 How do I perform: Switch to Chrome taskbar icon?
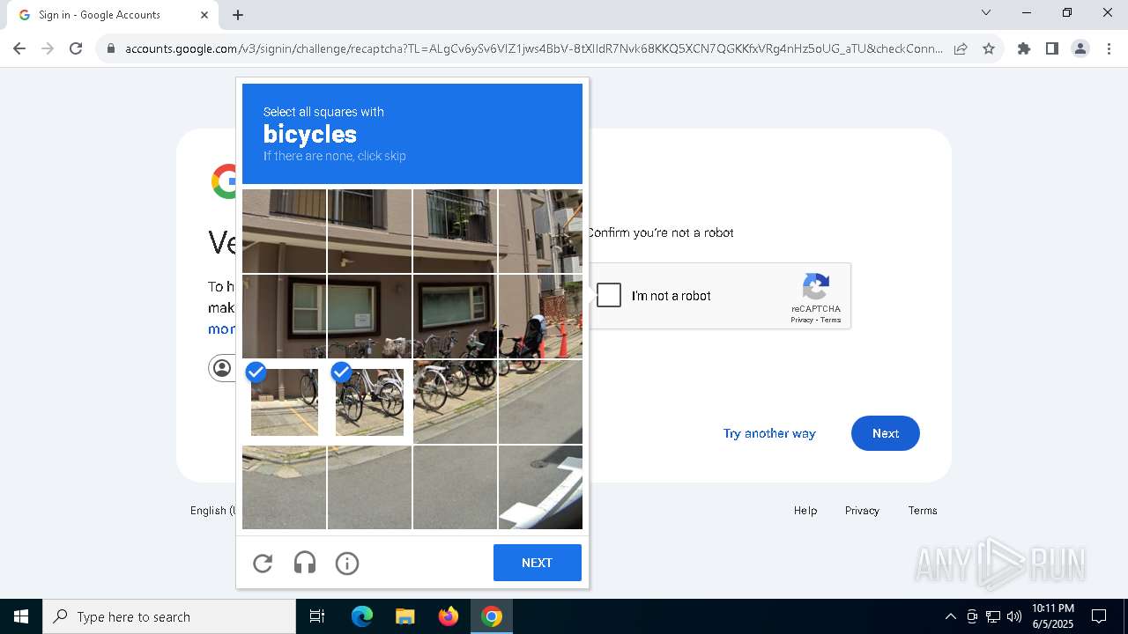492,616
